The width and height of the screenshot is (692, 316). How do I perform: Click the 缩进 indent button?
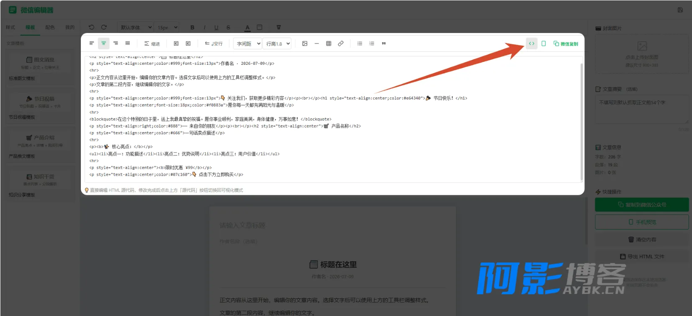[x=152, y=43]
